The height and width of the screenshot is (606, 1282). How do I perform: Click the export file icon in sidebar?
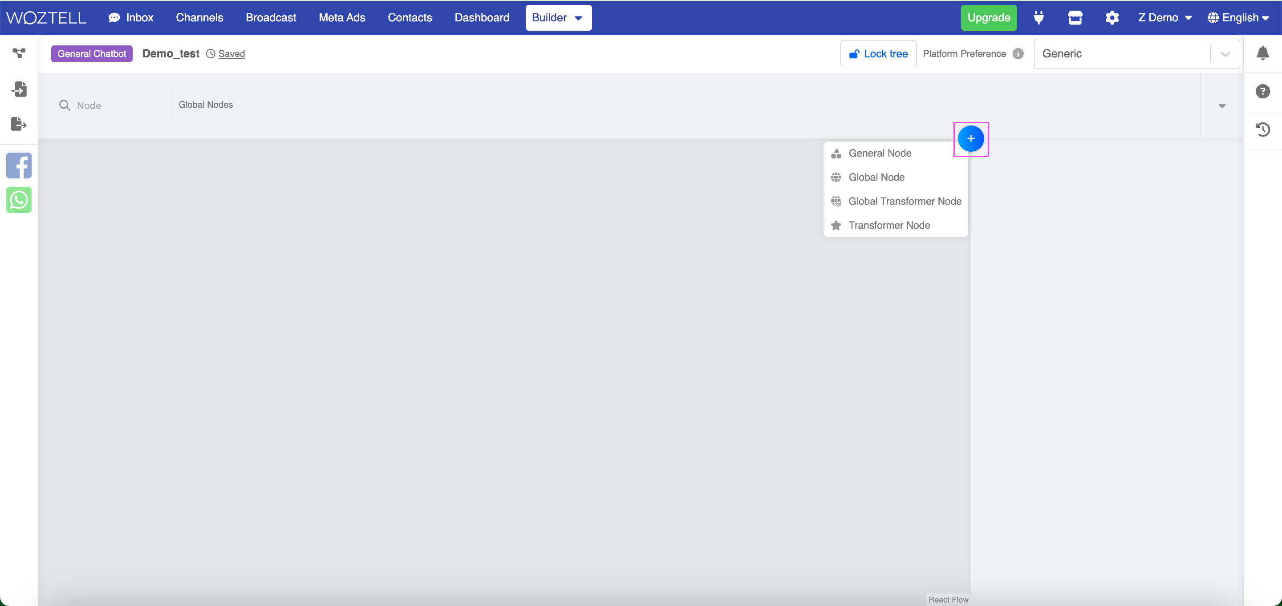coord(19,123)
